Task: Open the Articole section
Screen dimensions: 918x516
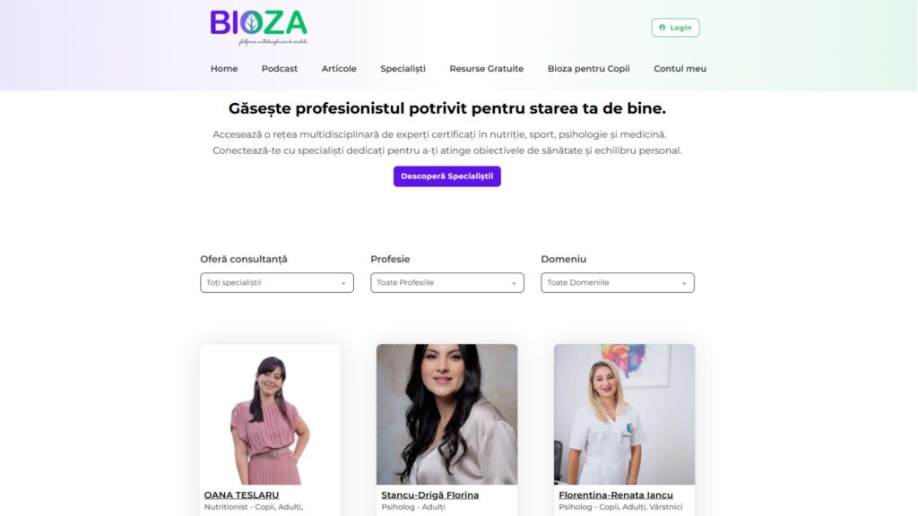Action: [x=339, y=68]
